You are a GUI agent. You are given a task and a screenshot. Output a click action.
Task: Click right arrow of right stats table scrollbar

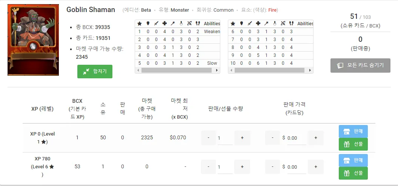click(x=310, y=70)
